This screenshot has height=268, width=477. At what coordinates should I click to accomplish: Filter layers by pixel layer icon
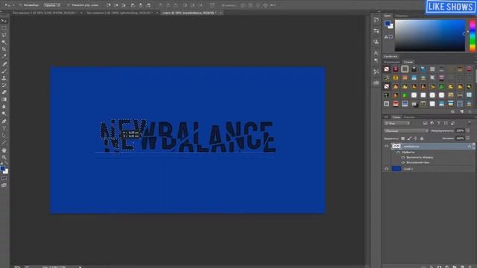[x=426, y=123]
